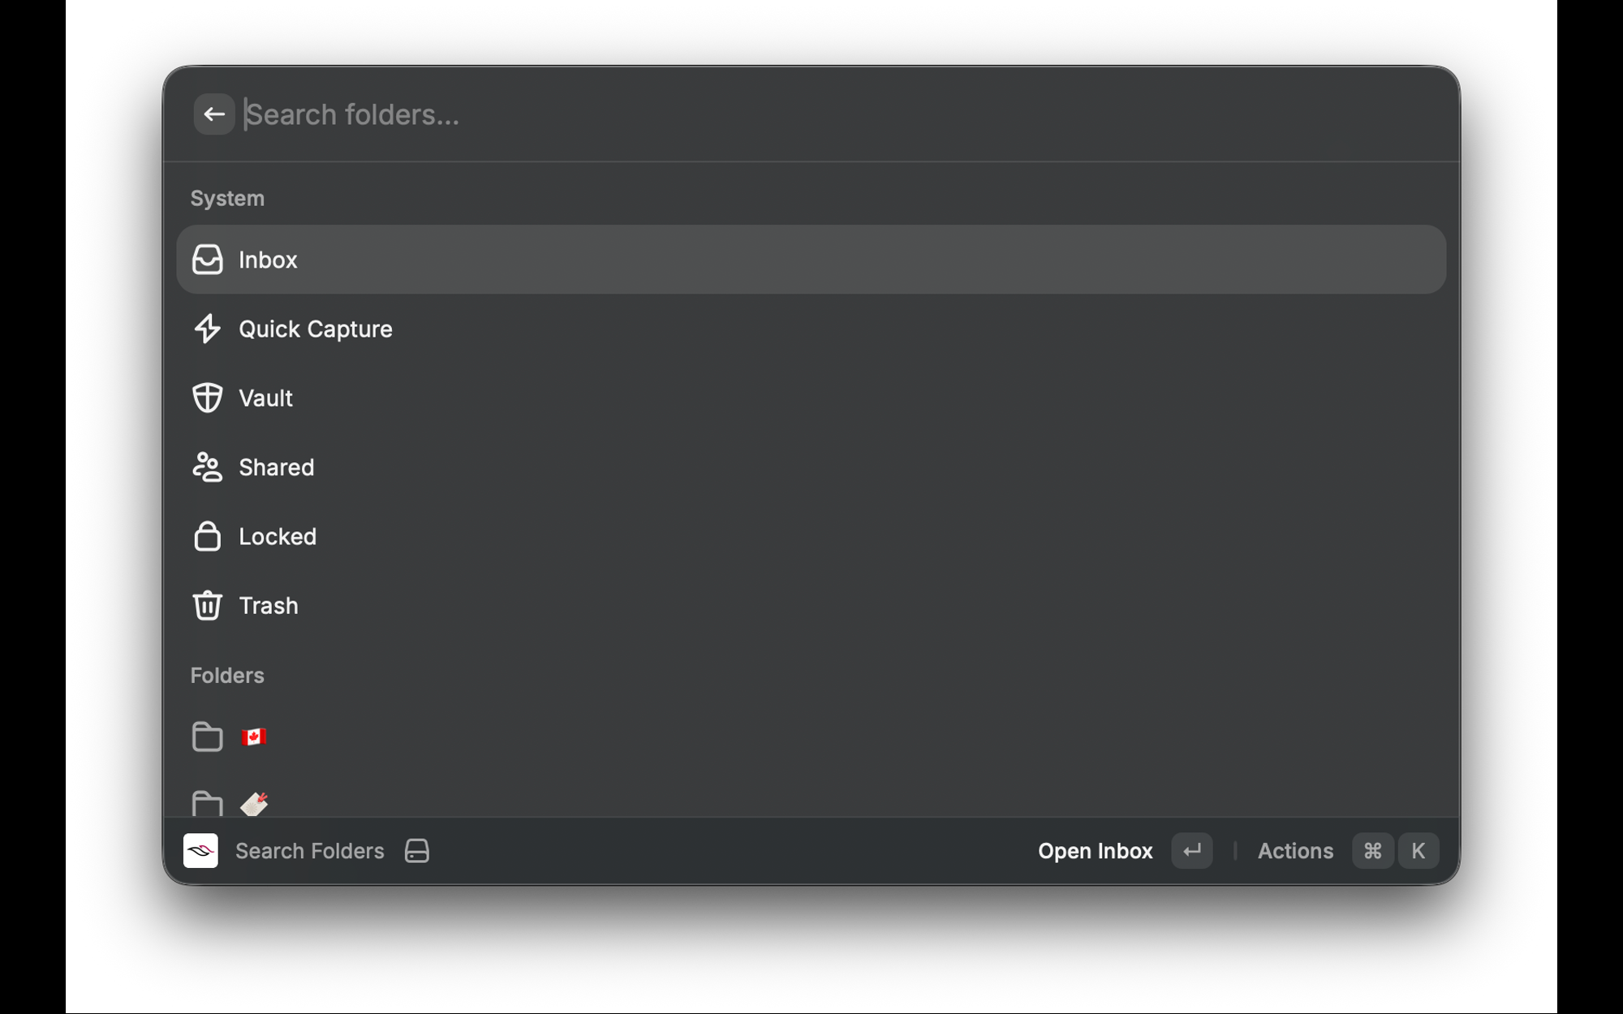Open the Actions menu
Image resolution: width=1623 pixels, height=1014 pixels.
1295,851
